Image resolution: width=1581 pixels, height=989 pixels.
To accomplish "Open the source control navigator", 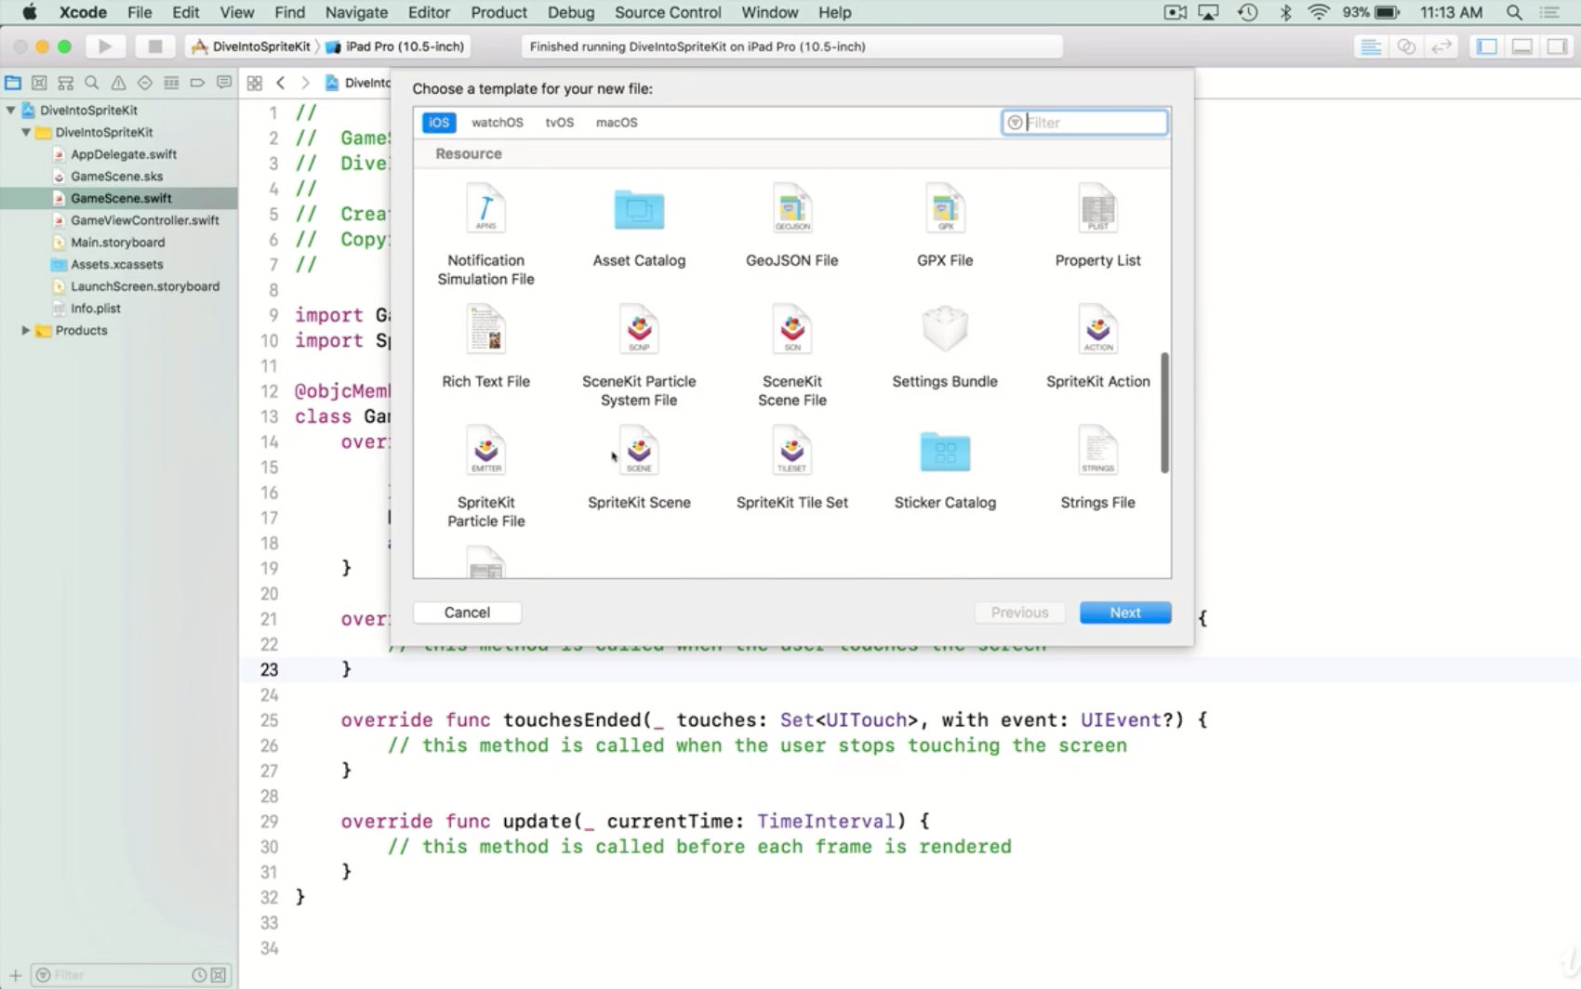I will coord(39,83).
